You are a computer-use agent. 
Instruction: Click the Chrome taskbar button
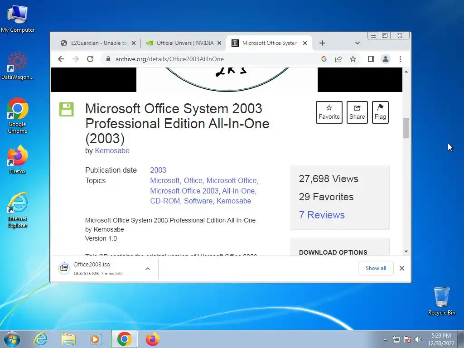(x=124, y=339)
